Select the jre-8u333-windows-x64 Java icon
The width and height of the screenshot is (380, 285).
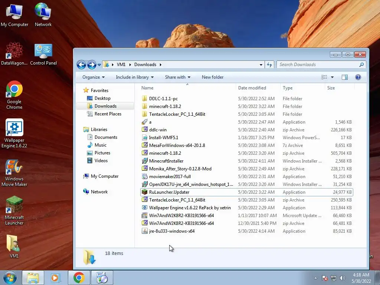tap(144, 231)
